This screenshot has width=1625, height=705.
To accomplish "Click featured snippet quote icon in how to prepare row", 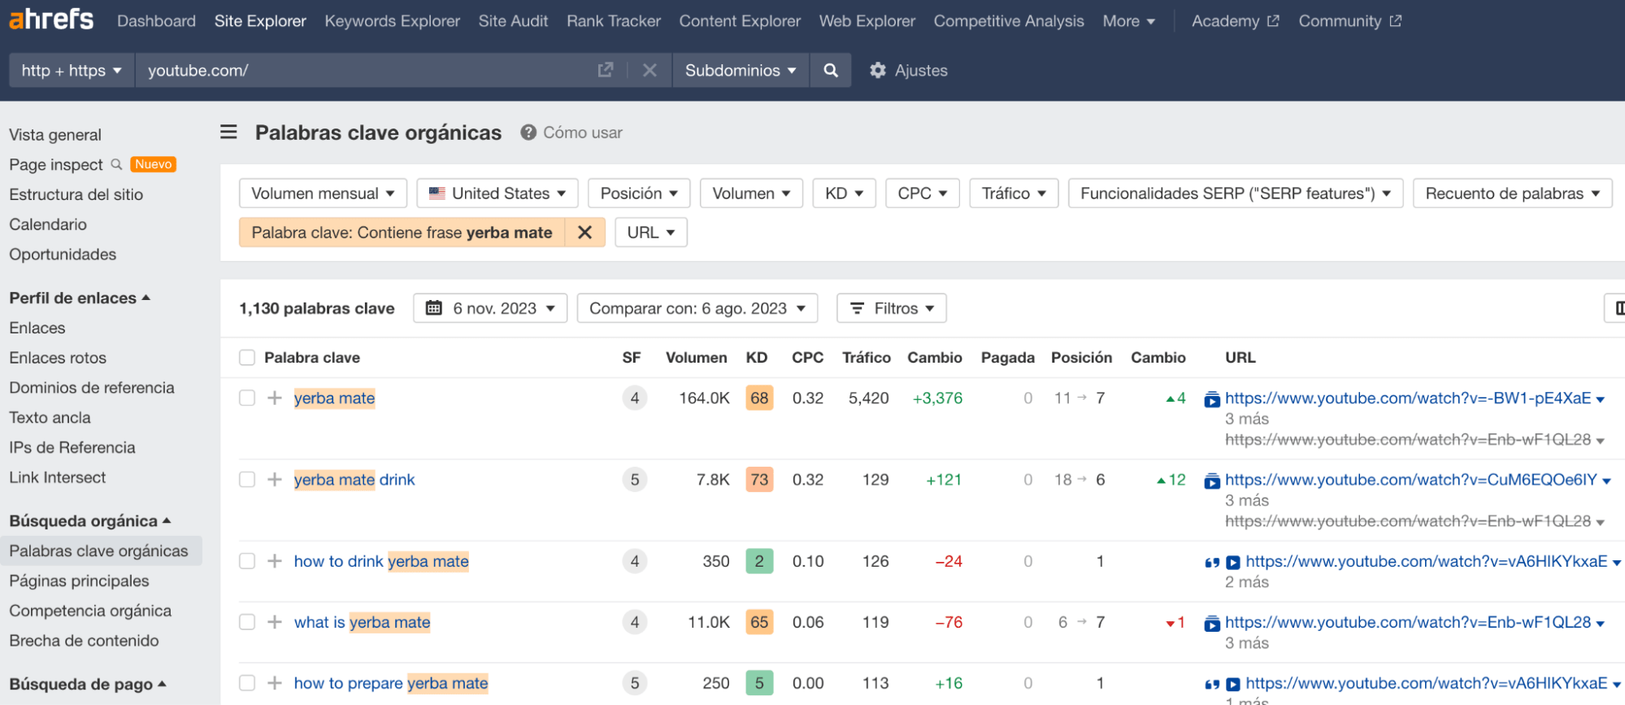I will coord(1212,685).
